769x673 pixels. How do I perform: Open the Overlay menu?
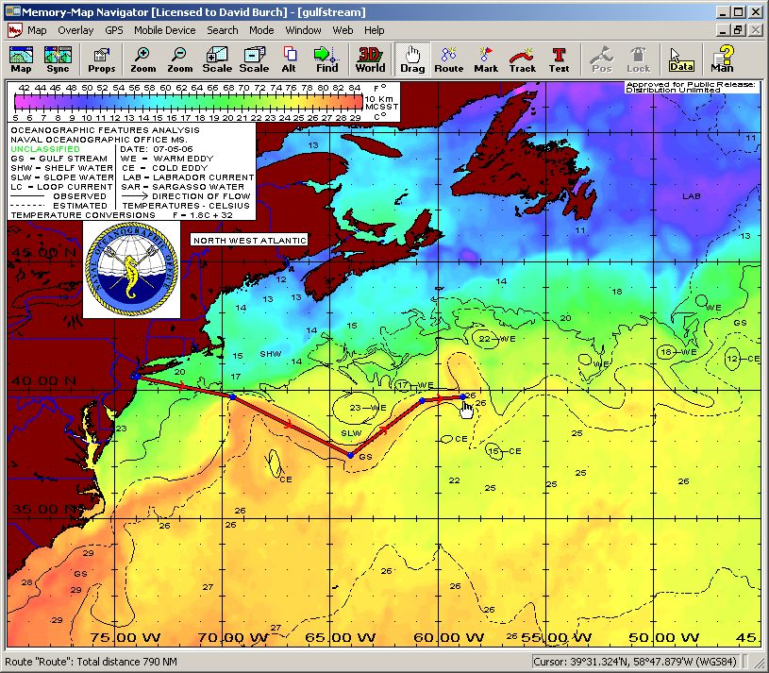tap(75, 30)
